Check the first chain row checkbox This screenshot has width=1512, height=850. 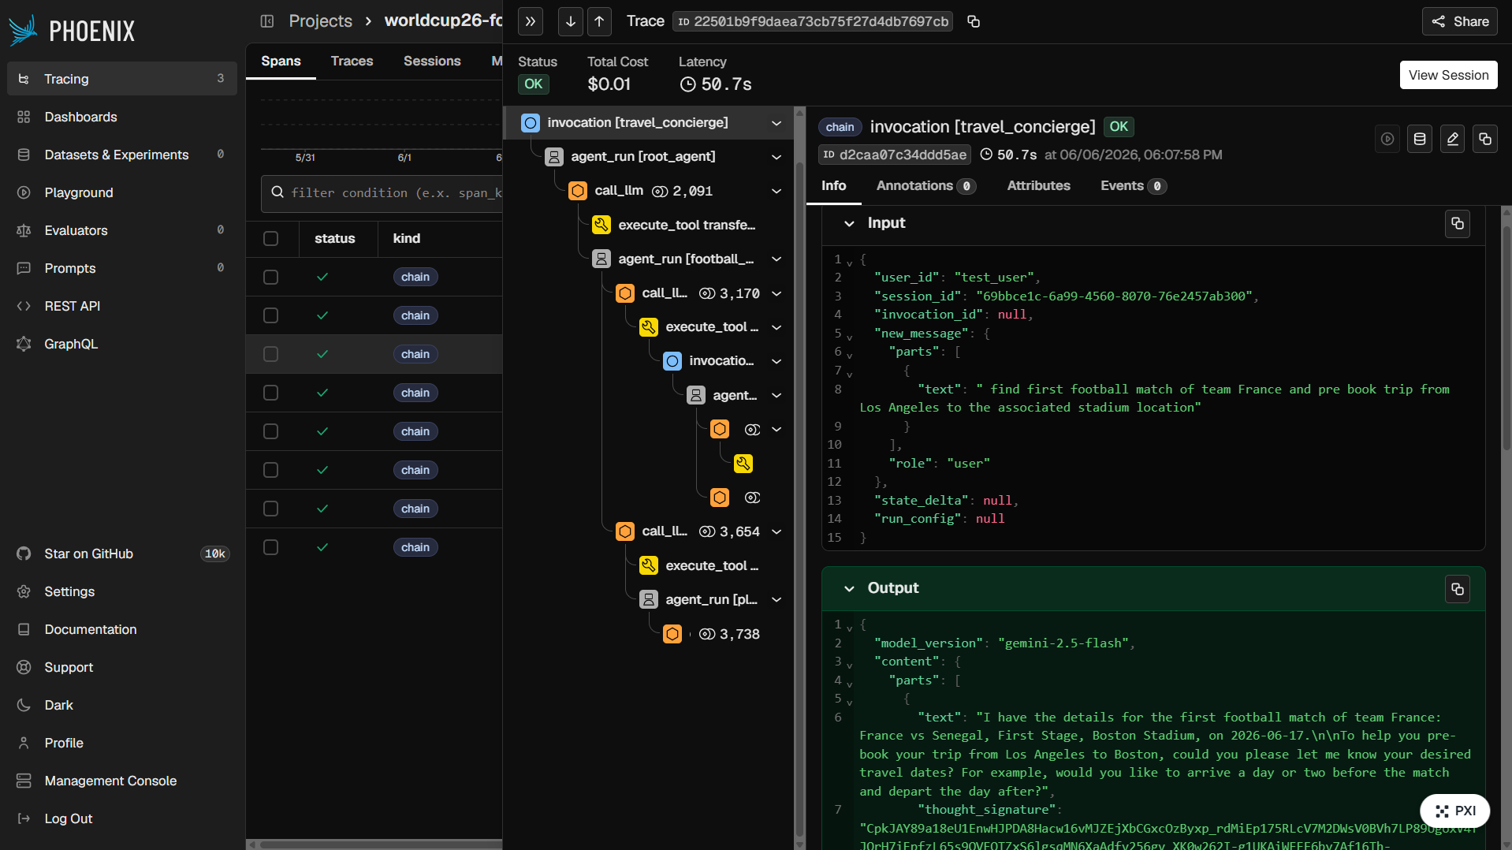271,278
